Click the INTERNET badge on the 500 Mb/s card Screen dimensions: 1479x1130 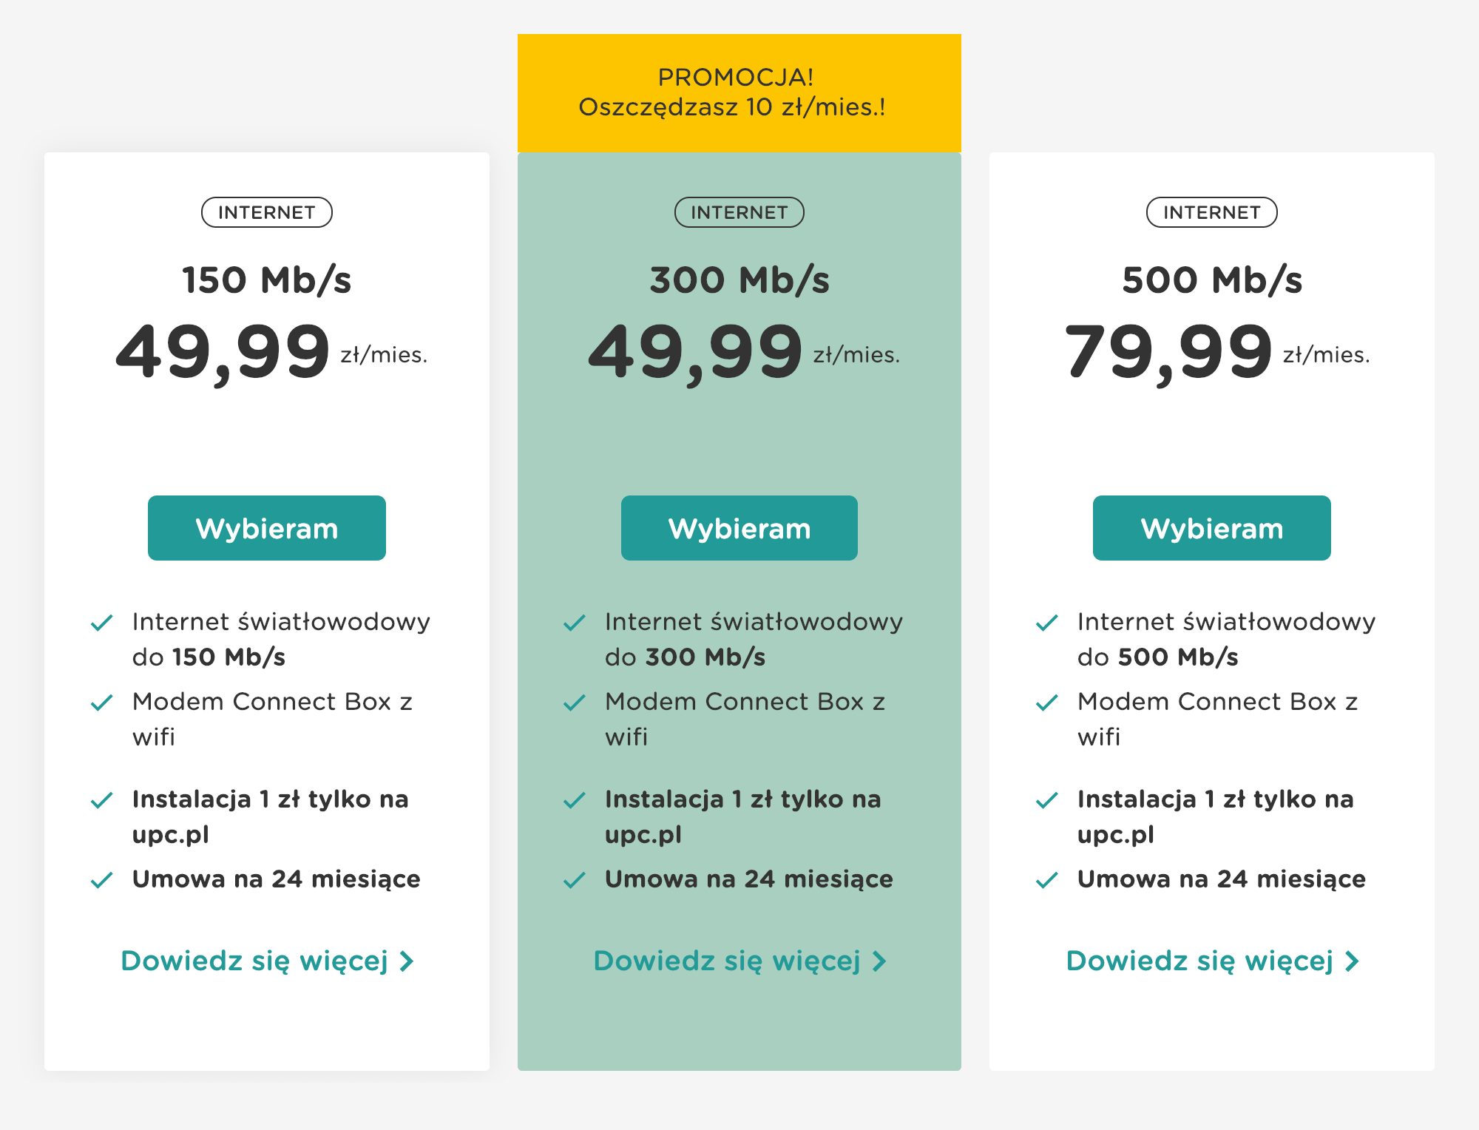(x=1212, y=212)
